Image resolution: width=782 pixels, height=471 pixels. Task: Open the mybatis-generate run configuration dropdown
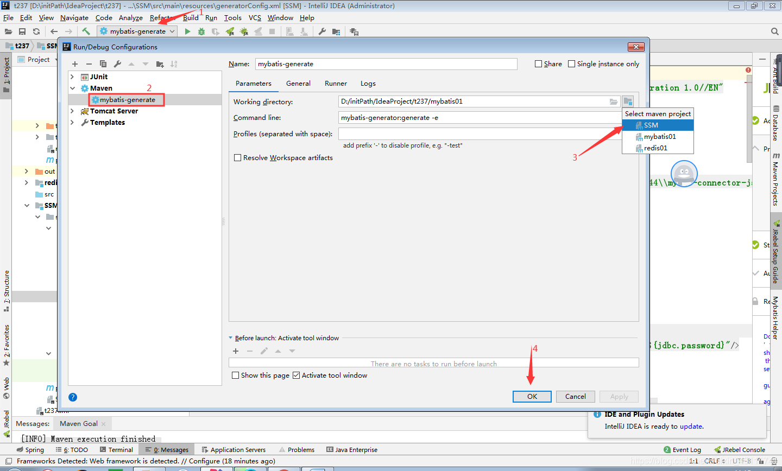(137, 31)
